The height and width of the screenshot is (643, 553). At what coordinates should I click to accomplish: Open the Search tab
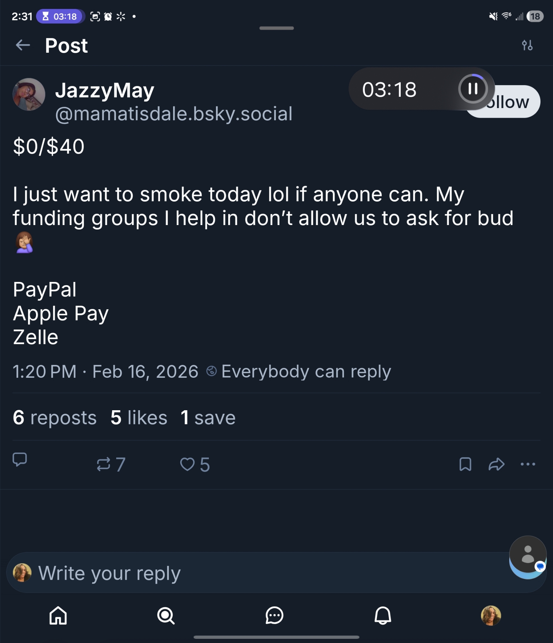point(166,615)
